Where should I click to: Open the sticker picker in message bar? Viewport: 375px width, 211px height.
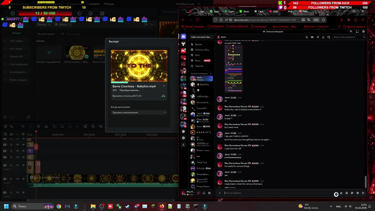(x=352, y=193)
